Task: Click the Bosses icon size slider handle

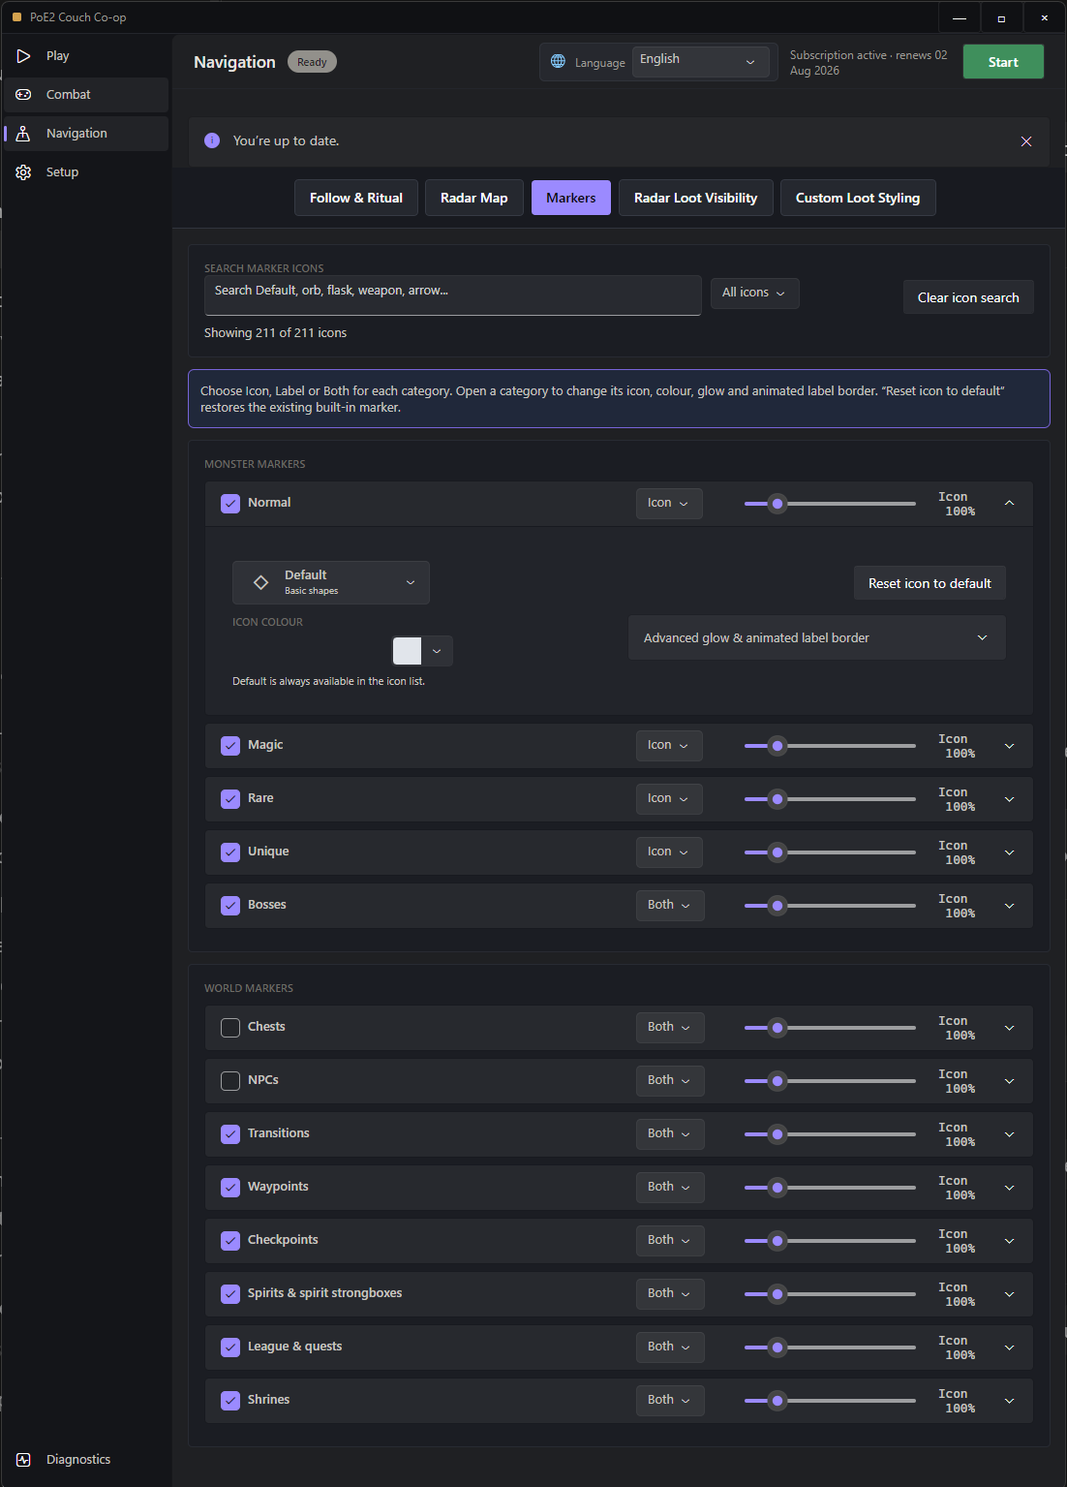Action: 777,906
